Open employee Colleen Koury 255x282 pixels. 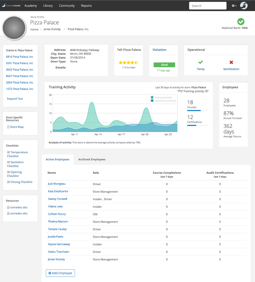coord(57,214)
